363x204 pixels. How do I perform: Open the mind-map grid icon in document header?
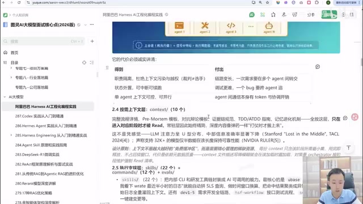point(263,15)
